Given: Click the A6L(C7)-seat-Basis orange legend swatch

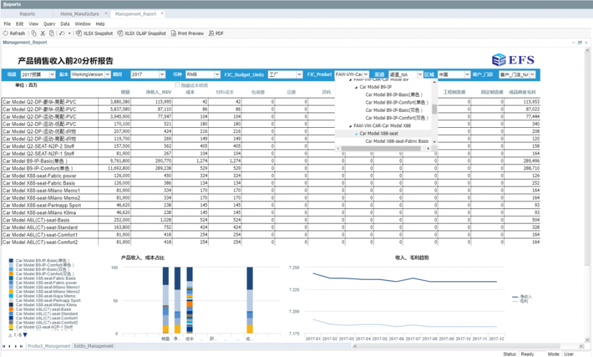Looking at the screenshot, I should [11, 310].
